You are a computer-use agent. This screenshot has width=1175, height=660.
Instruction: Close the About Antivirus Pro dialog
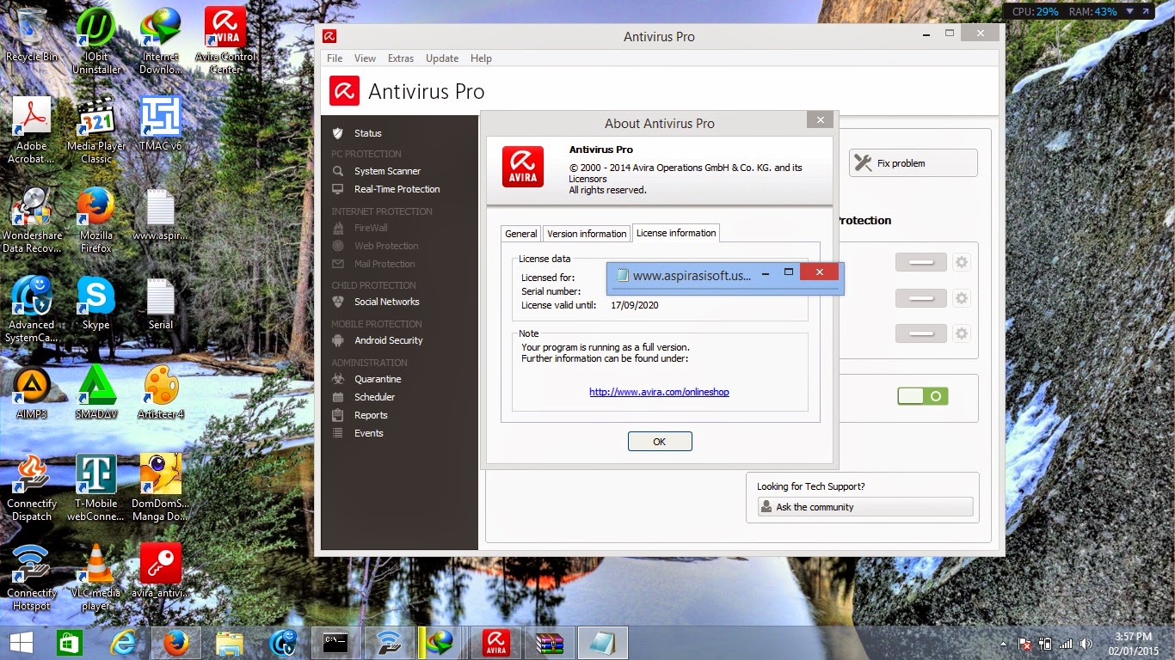point(820,121)
